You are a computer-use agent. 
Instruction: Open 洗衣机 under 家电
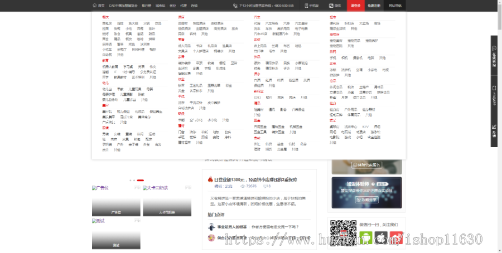pos(346,70)
